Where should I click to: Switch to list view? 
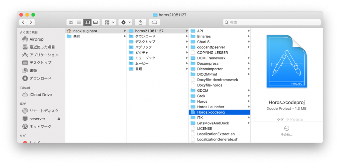(x=79, y=22)
